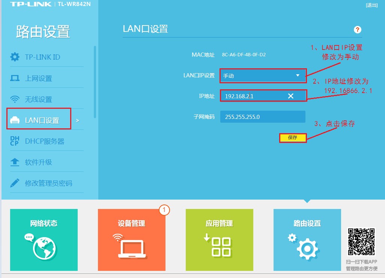
Task: Switch to 网络状态 tab tile
Action: click(44, 240)
